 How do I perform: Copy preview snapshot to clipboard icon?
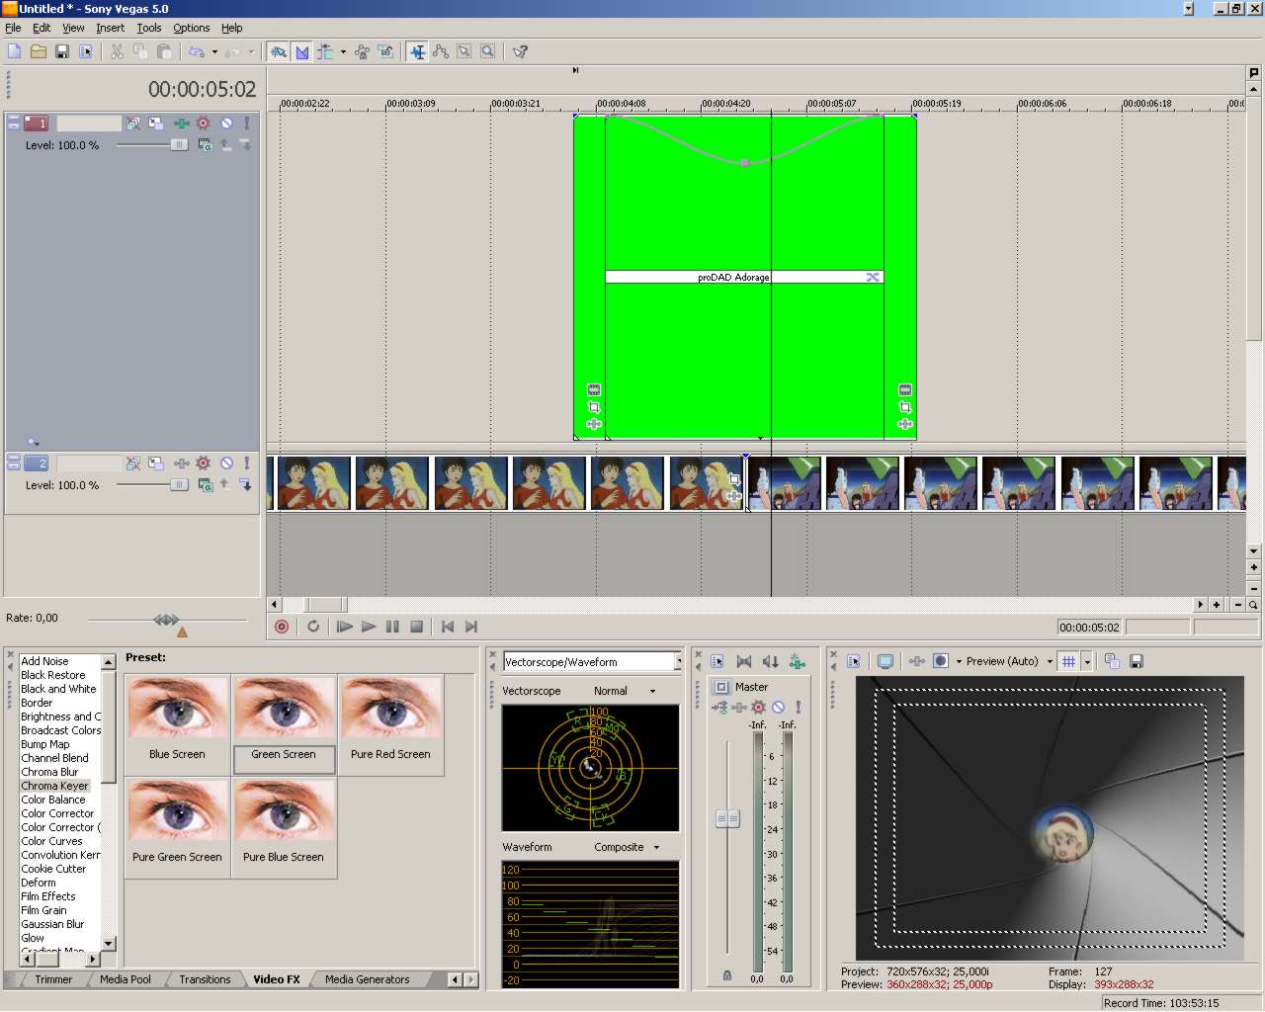[x=1112, y=661]
